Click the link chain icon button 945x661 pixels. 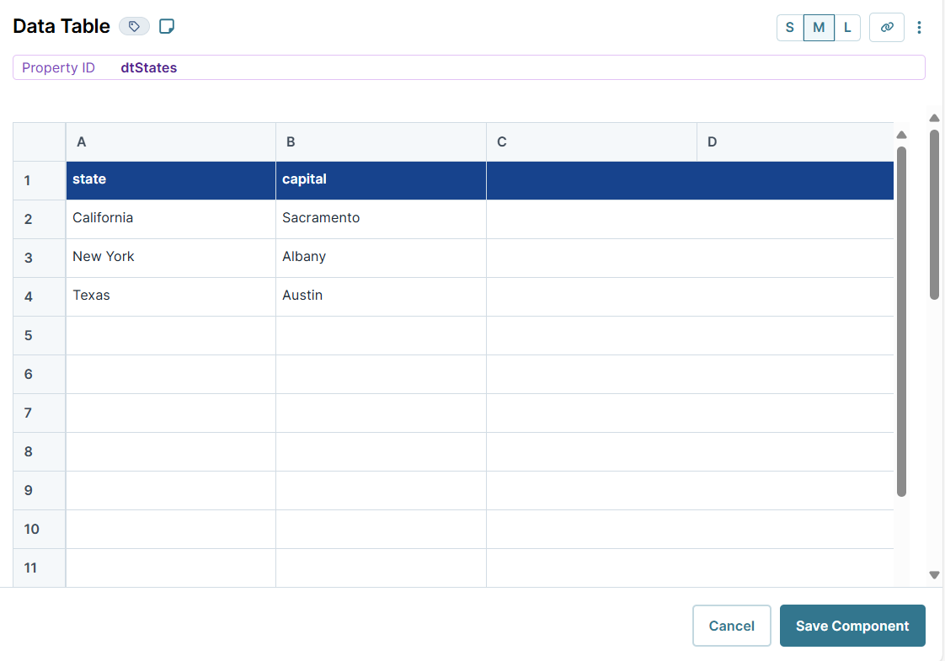coord(887,27)
